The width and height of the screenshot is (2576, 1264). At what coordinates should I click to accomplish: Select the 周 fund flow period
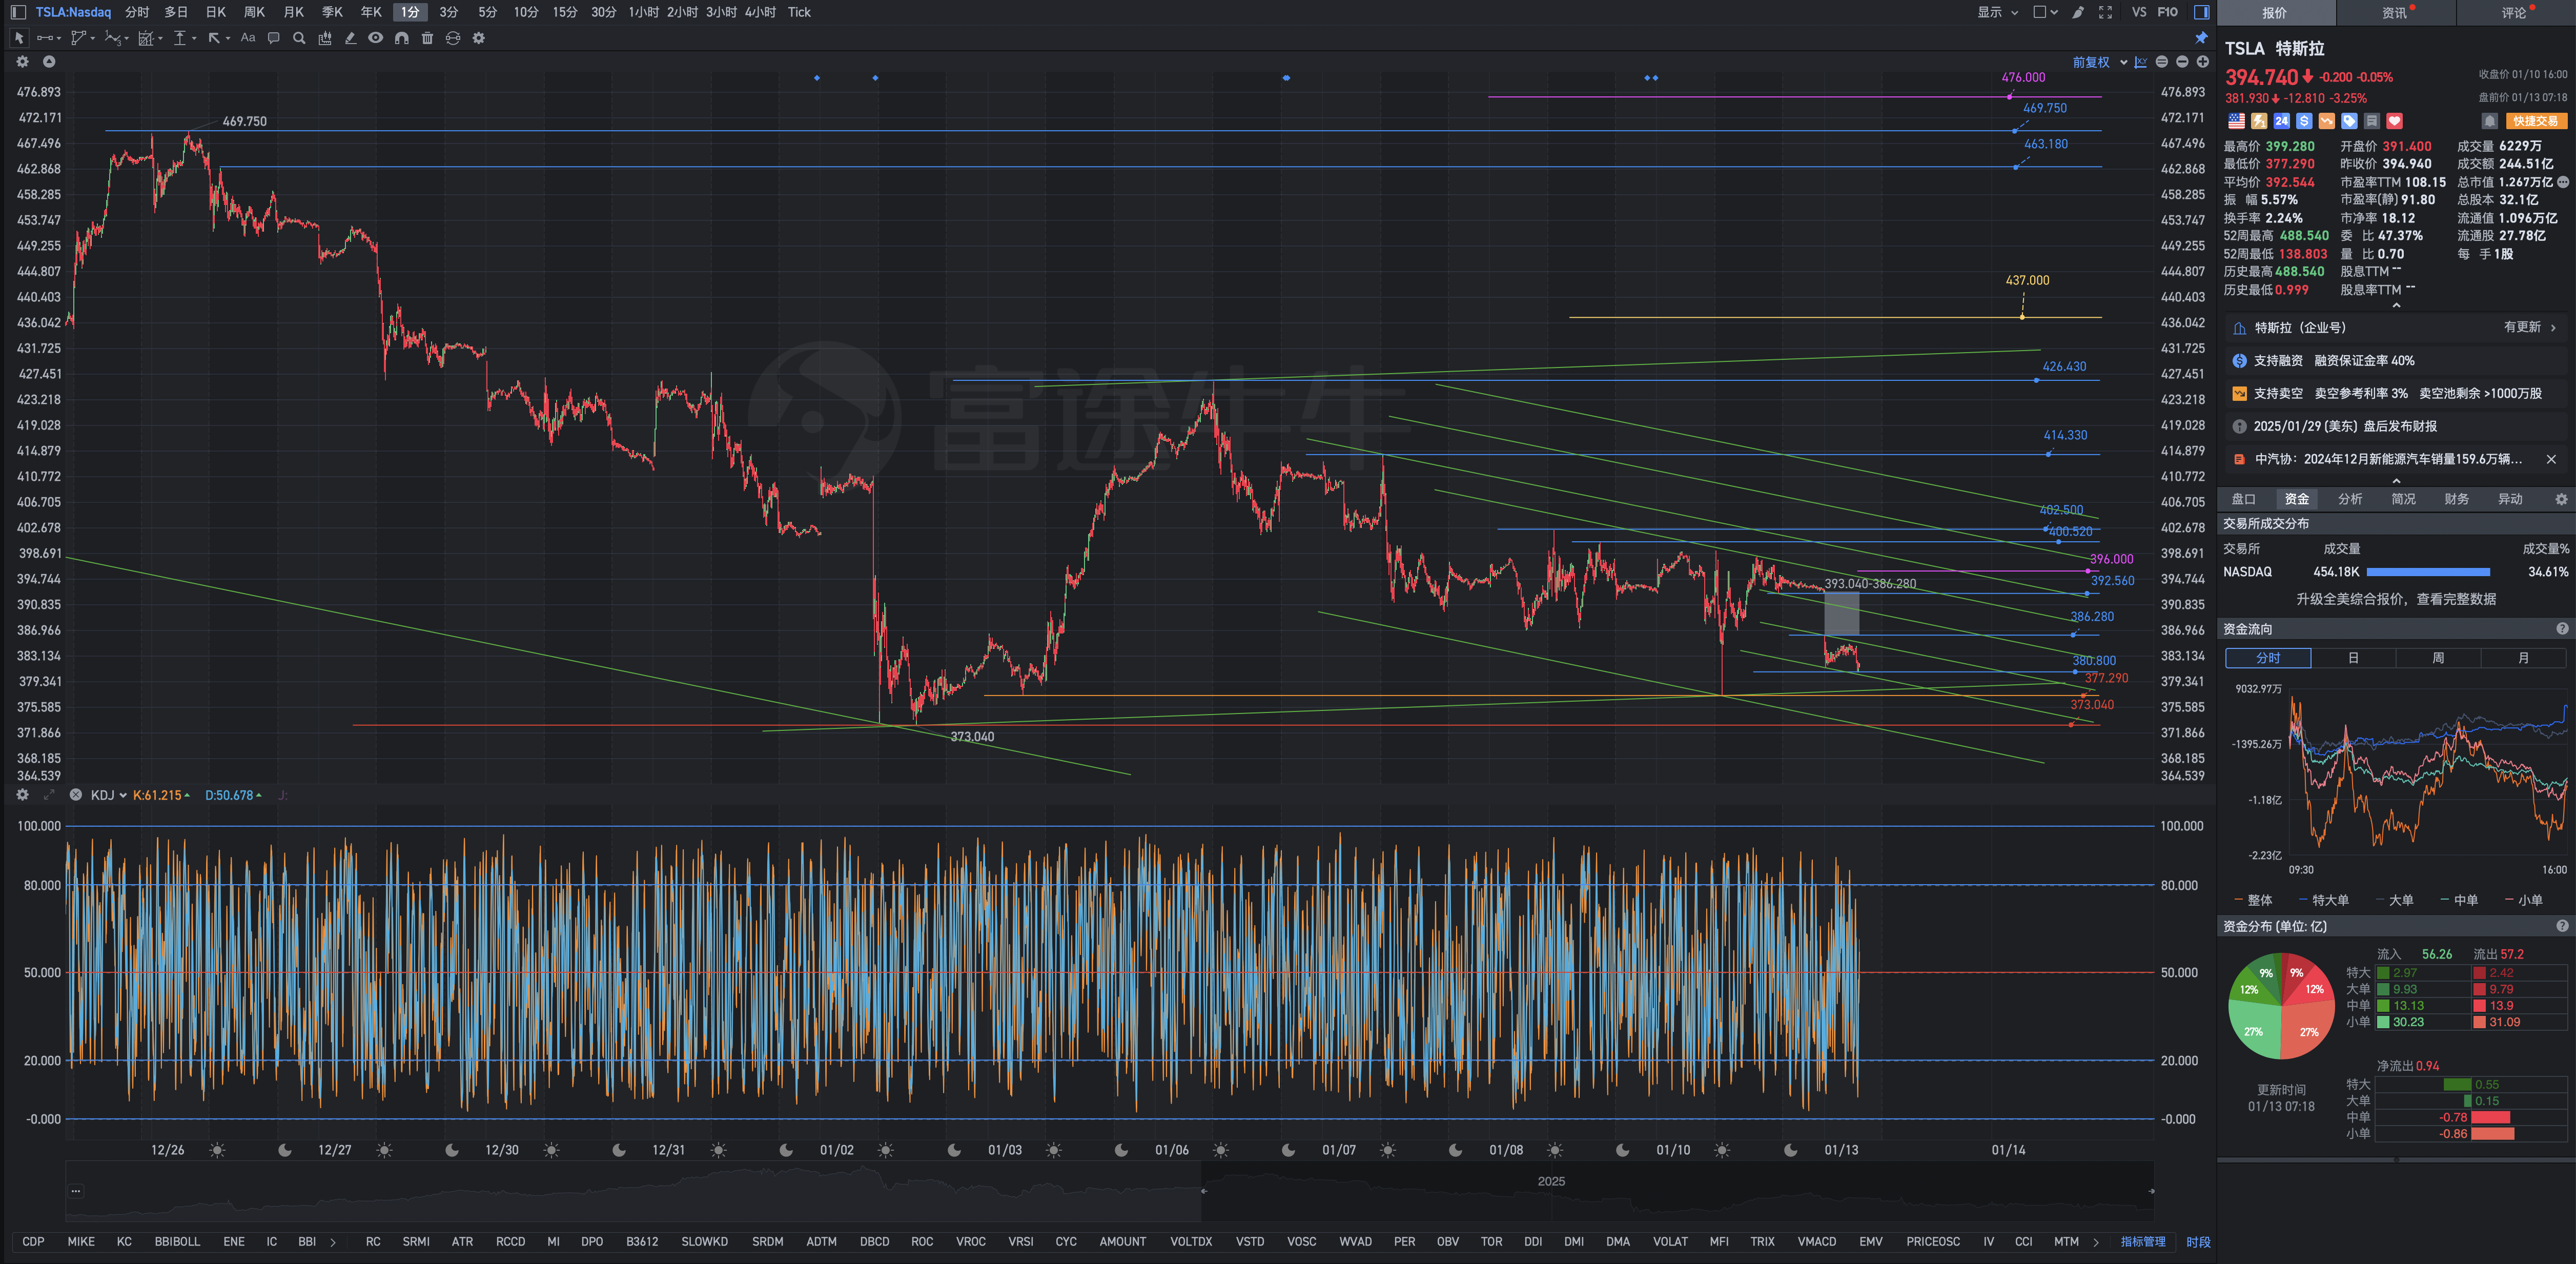tap(2437, 658)
